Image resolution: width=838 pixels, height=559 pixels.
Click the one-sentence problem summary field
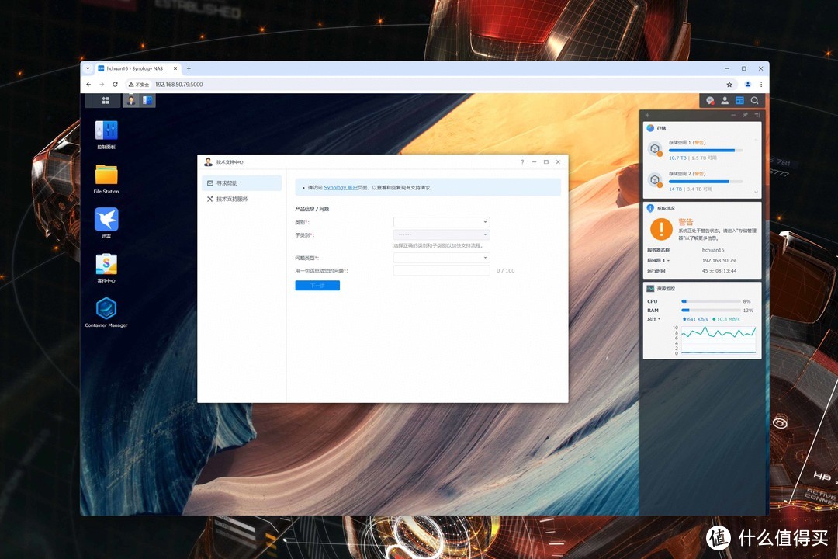tap(442, 271)
